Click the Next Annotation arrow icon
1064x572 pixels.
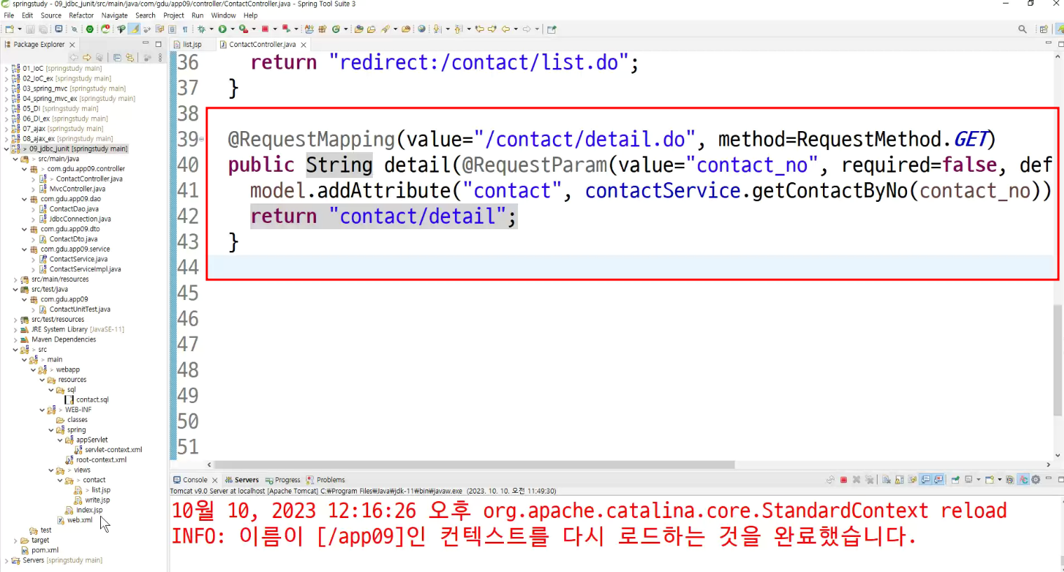point(437,29)
